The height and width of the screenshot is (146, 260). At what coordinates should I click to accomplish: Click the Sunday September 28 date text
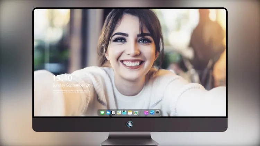(71, 85)
